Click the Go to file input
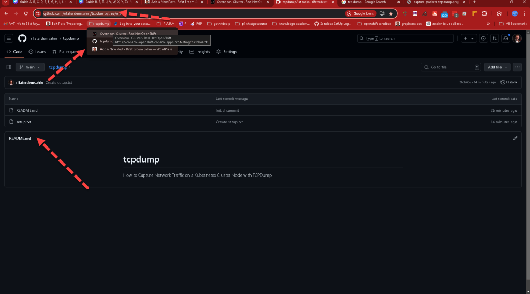 (x=451, y=67)
